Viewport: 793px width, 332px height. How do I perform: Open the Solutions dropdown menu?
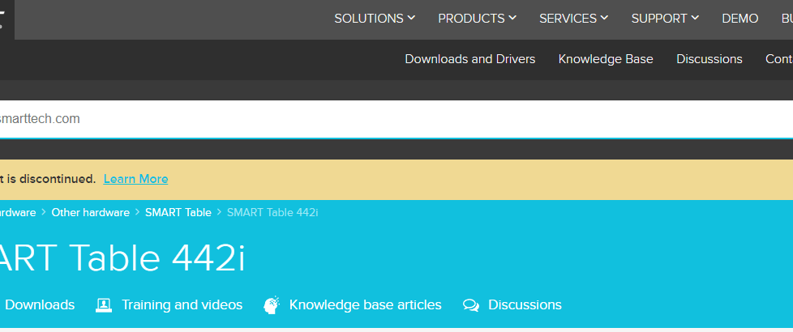tap(375, 19)
